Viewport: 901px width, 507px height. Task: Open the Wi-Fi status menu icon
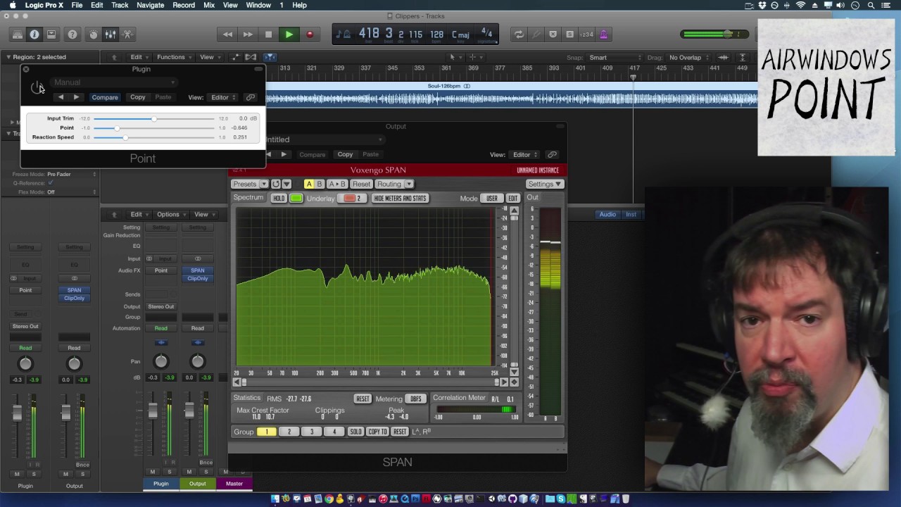pos(800,5)
